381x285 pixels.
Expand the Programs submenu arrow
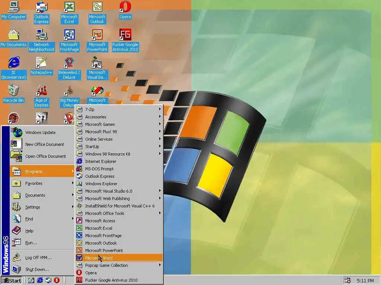[x=73, y=171]
